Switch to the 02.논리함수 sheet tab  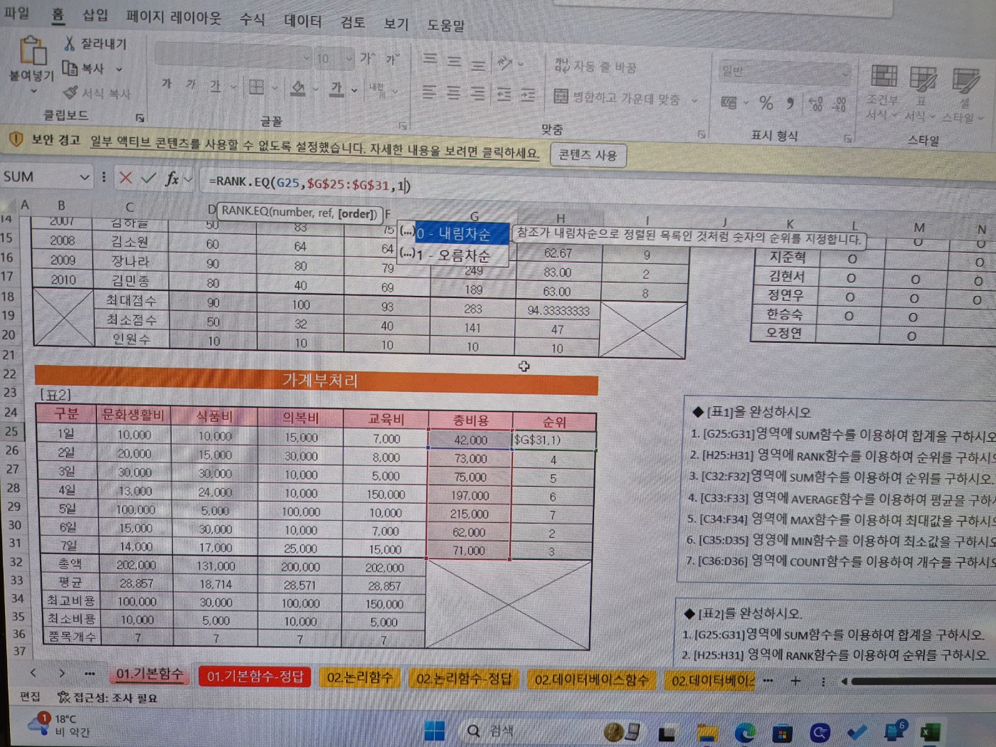point(359,678)
